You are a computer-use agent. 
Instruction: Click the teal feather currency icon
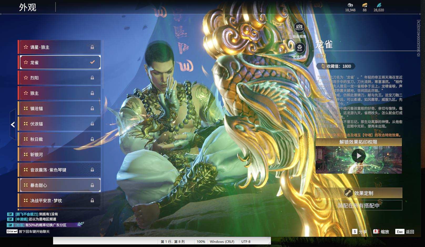(x=379, y=5)
